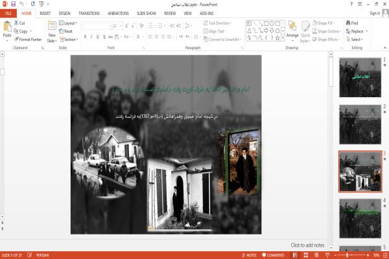389x259 pixels.
Task: Open PowerPoint Help question mark
Action: click(x=351, y=4)
